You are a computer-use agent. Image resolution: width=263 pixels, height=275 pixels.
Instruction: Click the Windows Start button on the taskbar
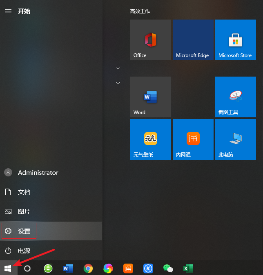pyautogui.click(x=8, y=268)
